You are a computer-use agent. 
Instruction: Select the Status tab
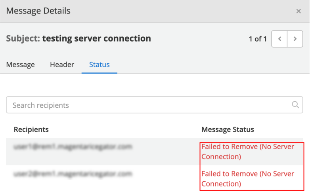pyautogui.click(x=99, y=65)
